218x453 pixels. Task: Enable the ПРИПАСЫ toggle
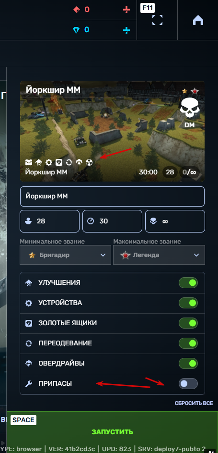point(188,384)
